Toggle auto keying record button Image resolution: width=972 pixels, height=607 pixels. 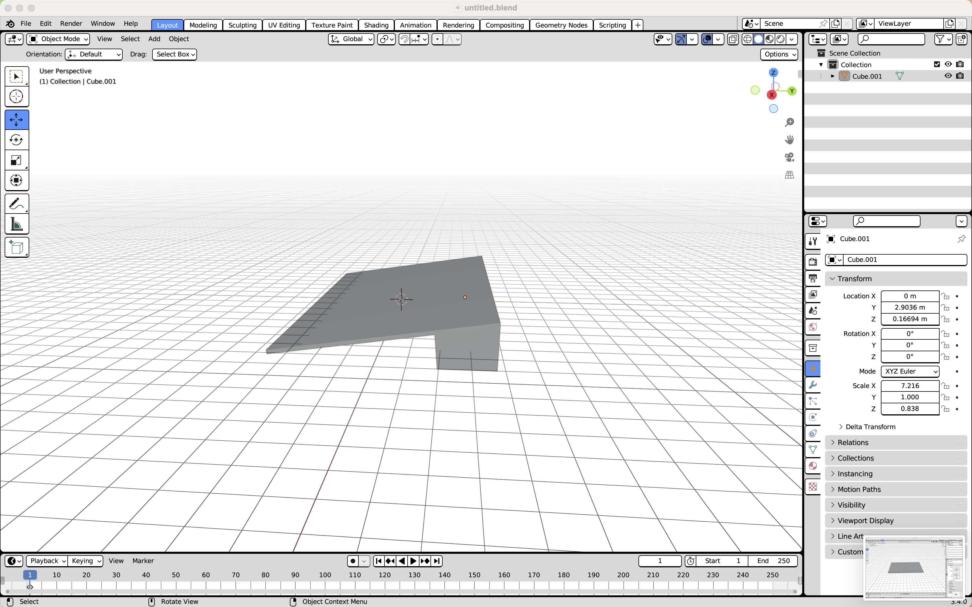353,561
